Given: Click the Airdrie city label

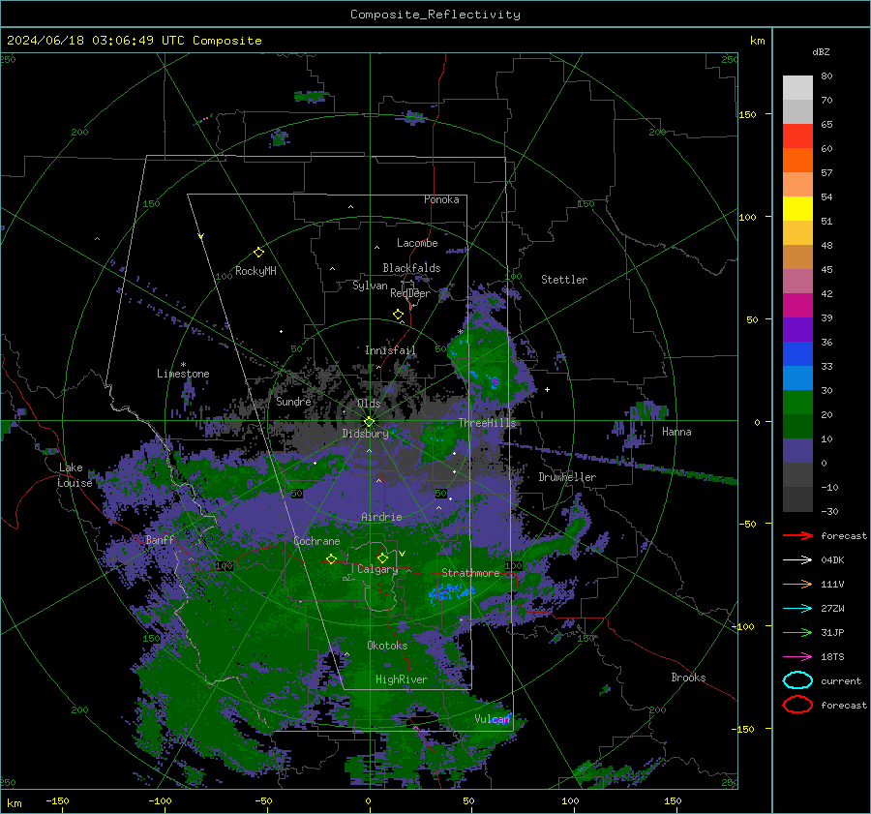Looking at the screenshot, I should (x=381, y=517).
